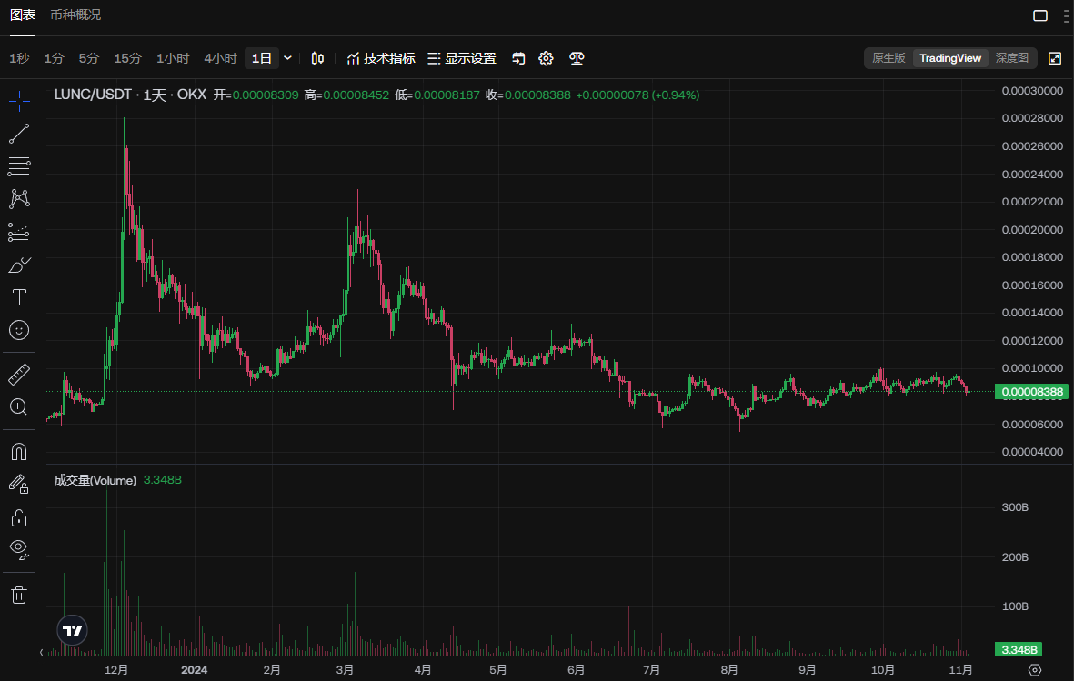This screenshot has width=1074, height=681.
Task: Select the ruler measure tool
Action: [19, 374]
